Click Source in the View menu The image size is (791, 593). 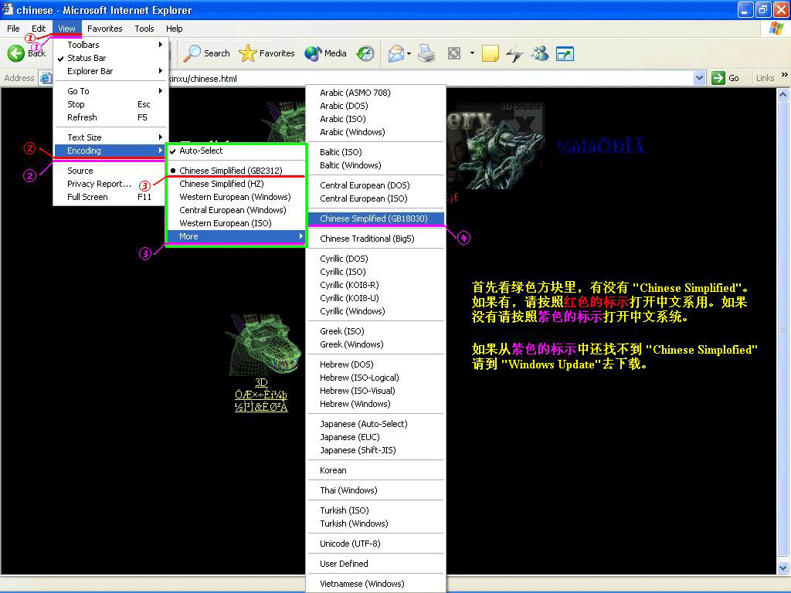click(110, 171)
